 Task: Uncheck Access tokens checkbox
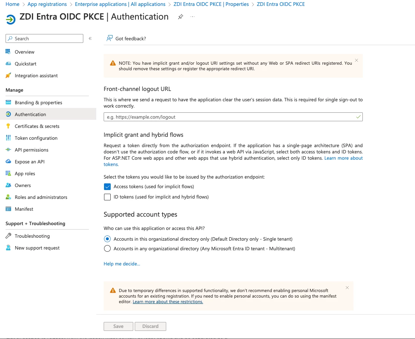(x=107, y=187)
